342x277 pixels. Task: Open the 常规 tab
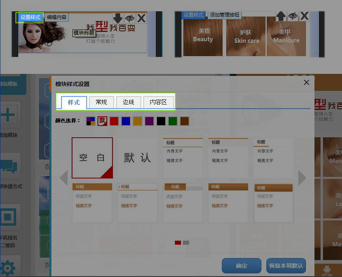101,102
